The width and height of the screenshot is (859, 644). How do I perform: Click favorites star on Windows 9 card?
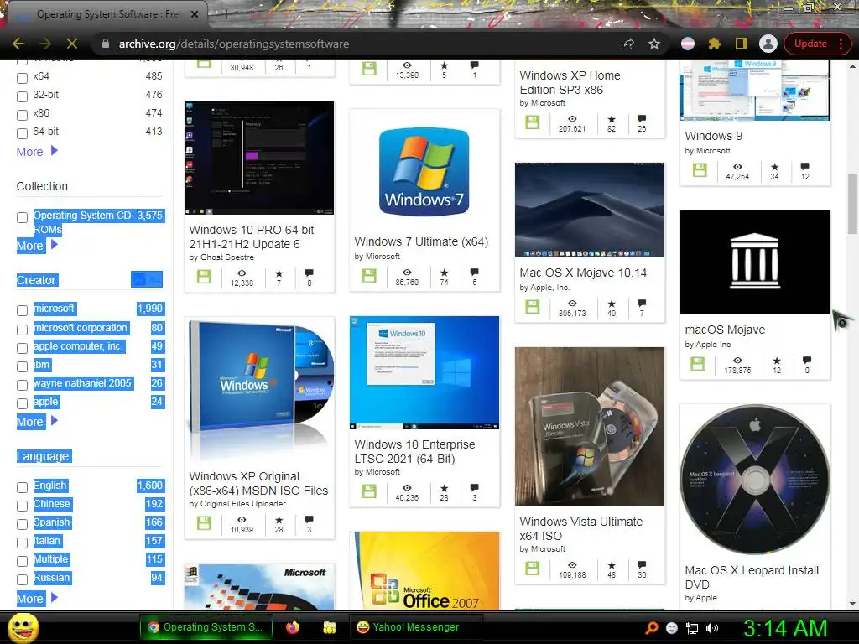pyautogui.click(x=774, y=167)
